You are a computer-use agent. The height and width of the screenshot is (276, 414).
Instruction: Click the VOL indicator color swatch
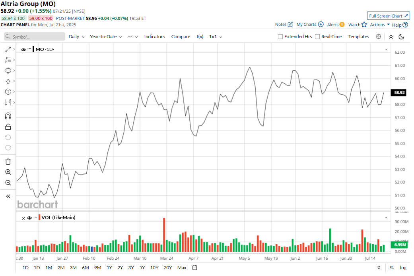pos(39,218)
